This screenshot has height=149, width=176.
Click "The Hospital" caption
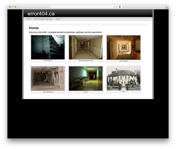point(124,61)
